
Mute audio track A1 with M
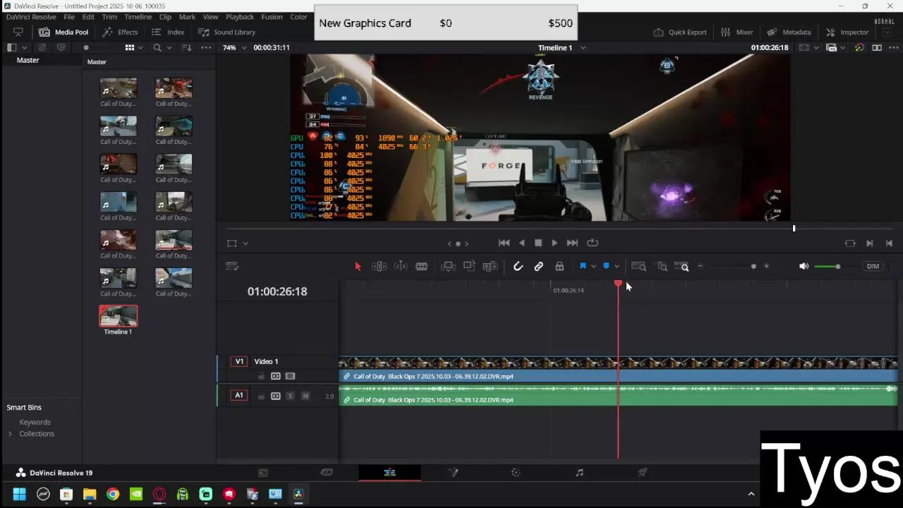[305, 396]
